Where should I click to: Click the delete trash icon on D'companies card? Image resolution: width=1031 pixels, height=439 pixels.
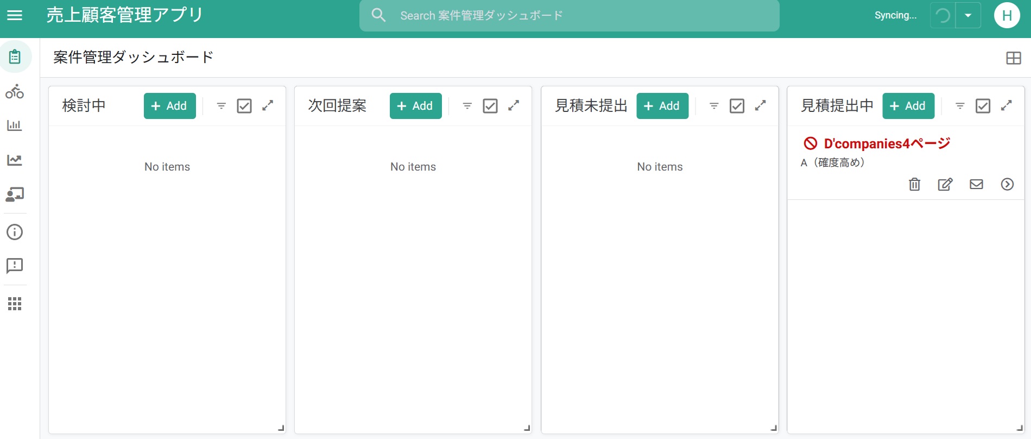[x=914, y=185]
